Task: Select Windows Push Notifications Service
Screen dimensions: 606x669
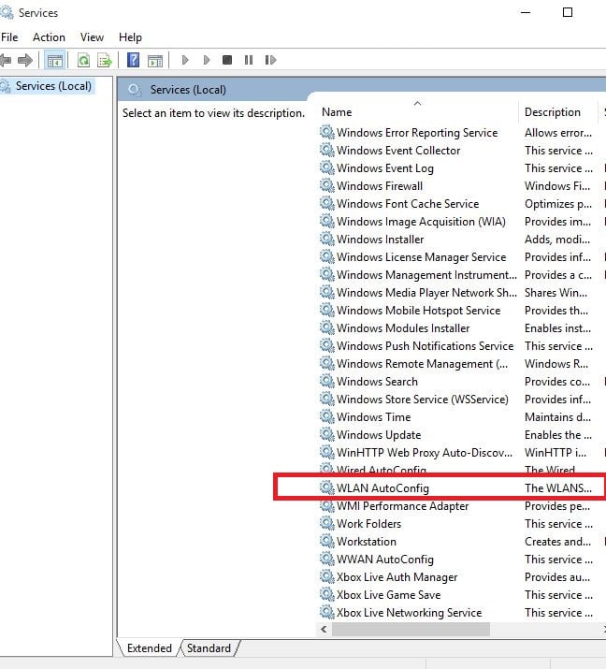Action: tap(426, 346)
